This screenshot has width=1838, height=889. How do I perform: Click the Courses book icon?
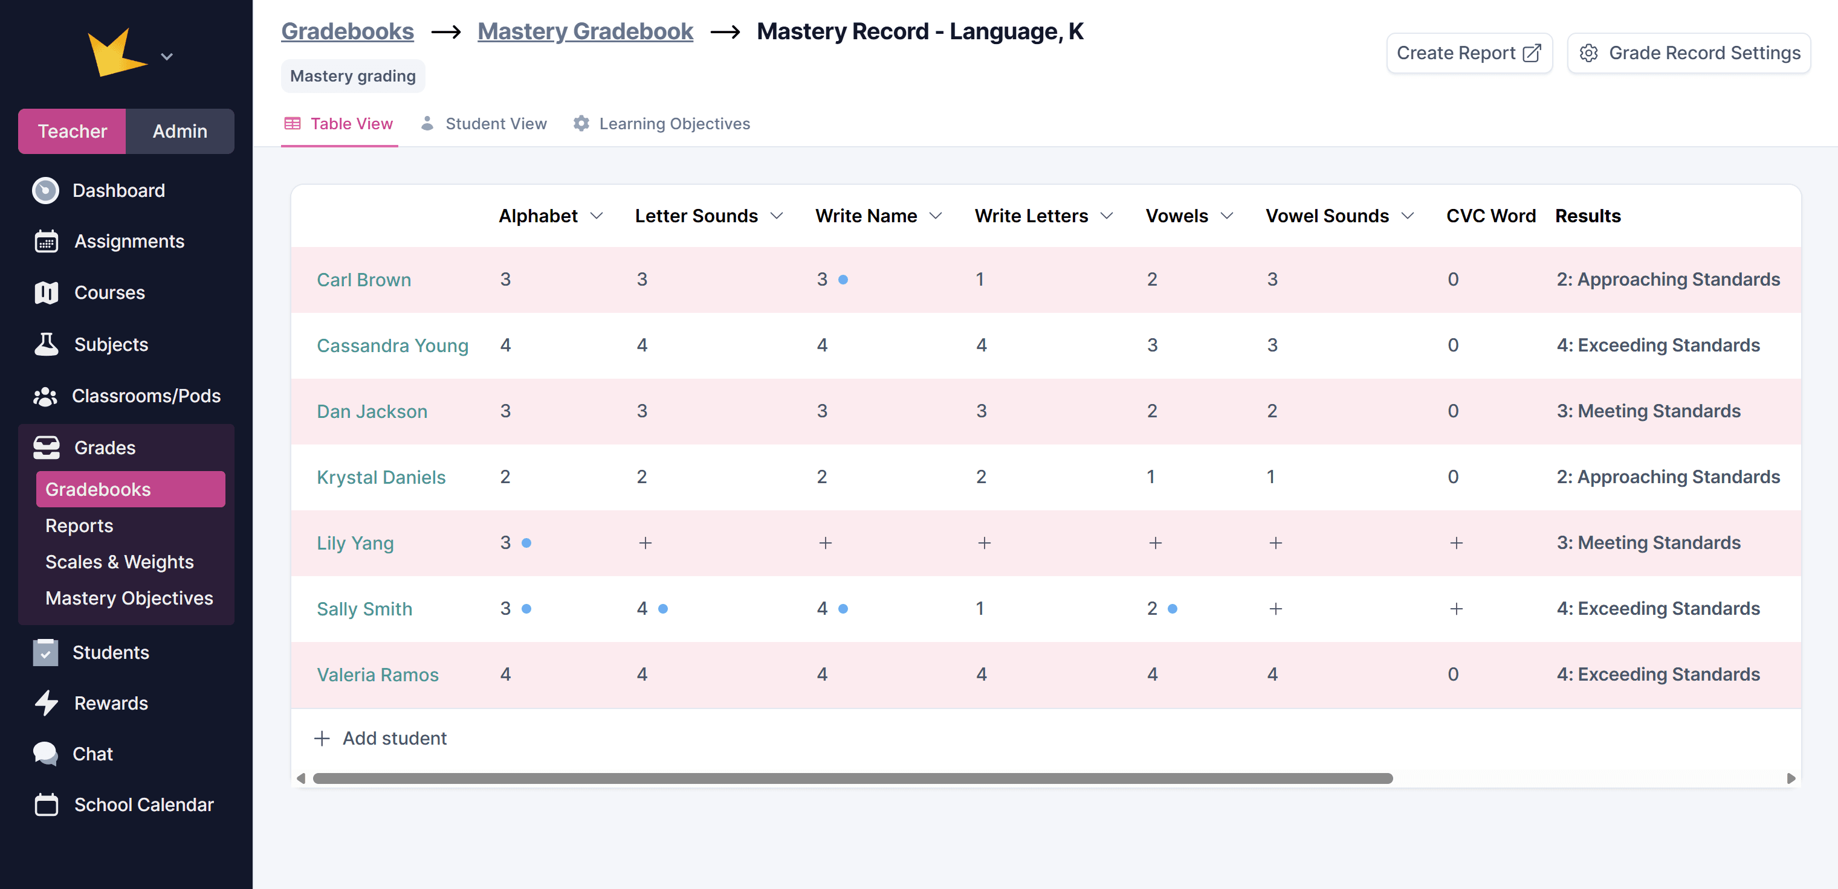[47, 292]
